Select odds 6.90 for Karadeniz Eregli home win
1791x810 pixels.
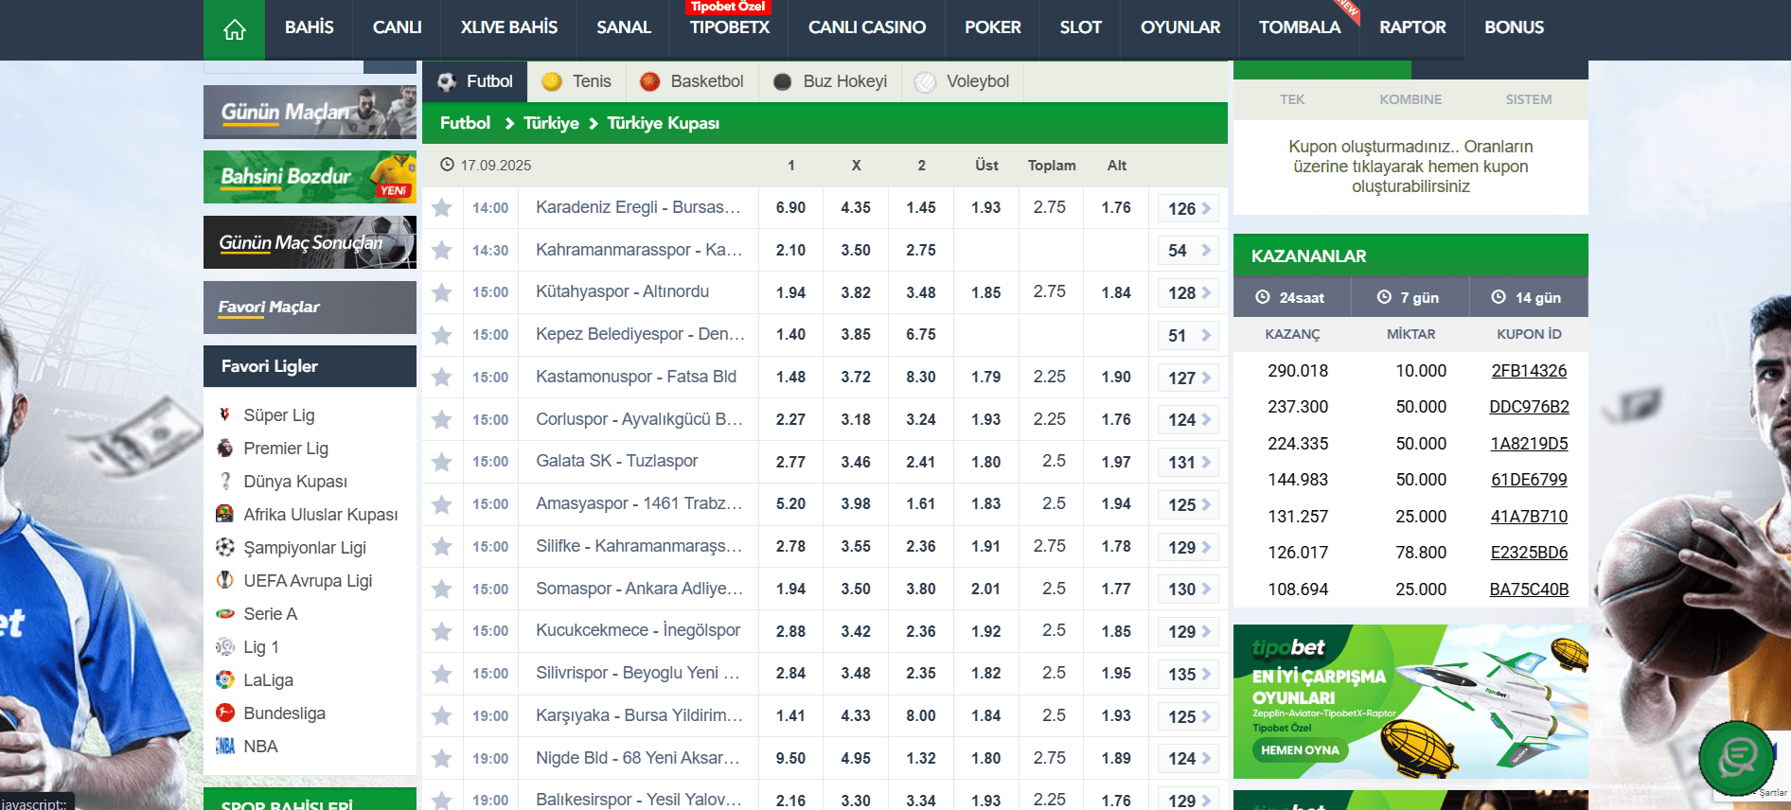pyautogui.click(x=790, y=208)
